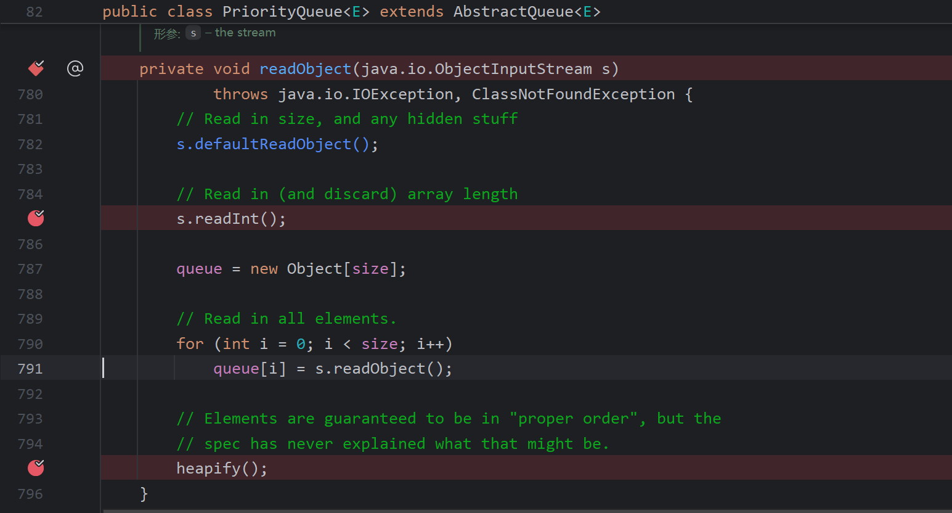Click the closing brace on line 796
Image resolution: width=952 pixels, height=513 pixels.
[x=144, y=494]
